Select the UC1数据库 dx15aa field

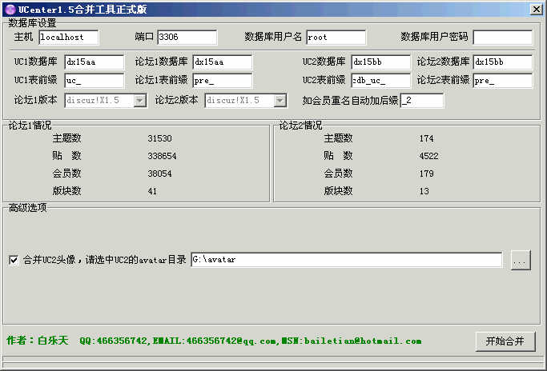tap(95, 62)
